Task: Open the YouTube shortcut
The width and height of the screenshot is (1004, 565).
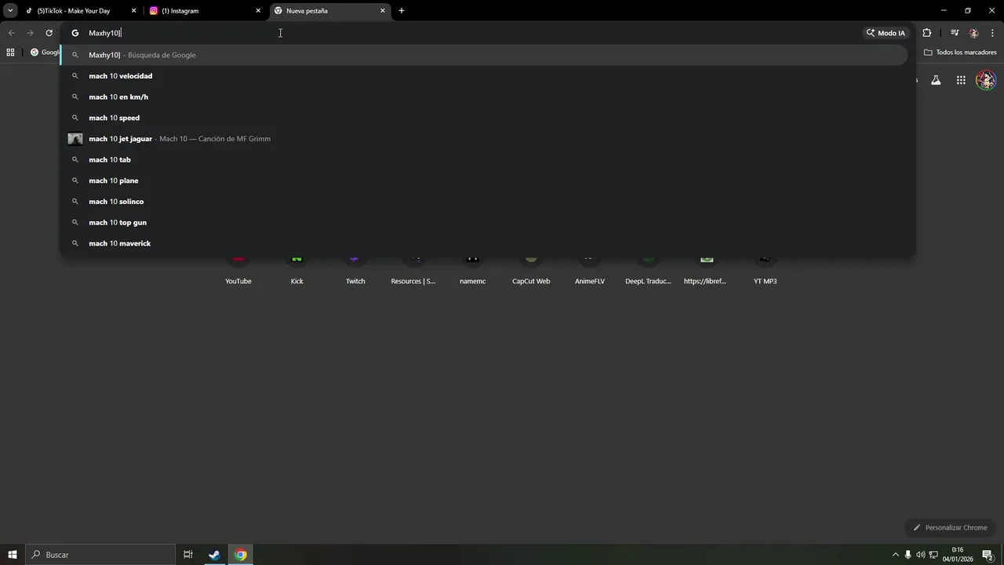Action: tap(238, 270)
